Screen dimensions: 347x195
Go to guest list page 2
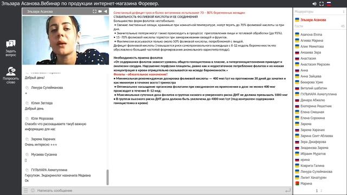[322, 191]
